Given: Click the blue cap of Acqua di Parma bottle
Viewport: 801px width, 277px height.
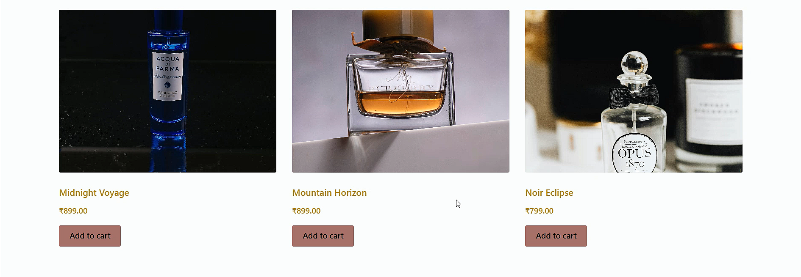Looking at the screenshot, I should [169, 20].
